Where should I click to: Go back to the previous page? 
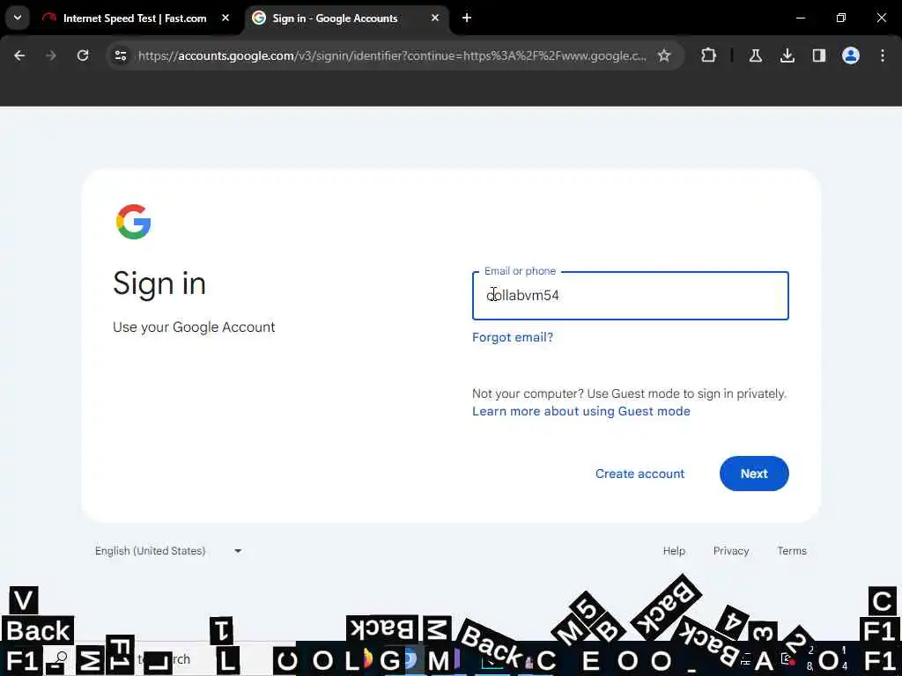(x=19, y=55)
